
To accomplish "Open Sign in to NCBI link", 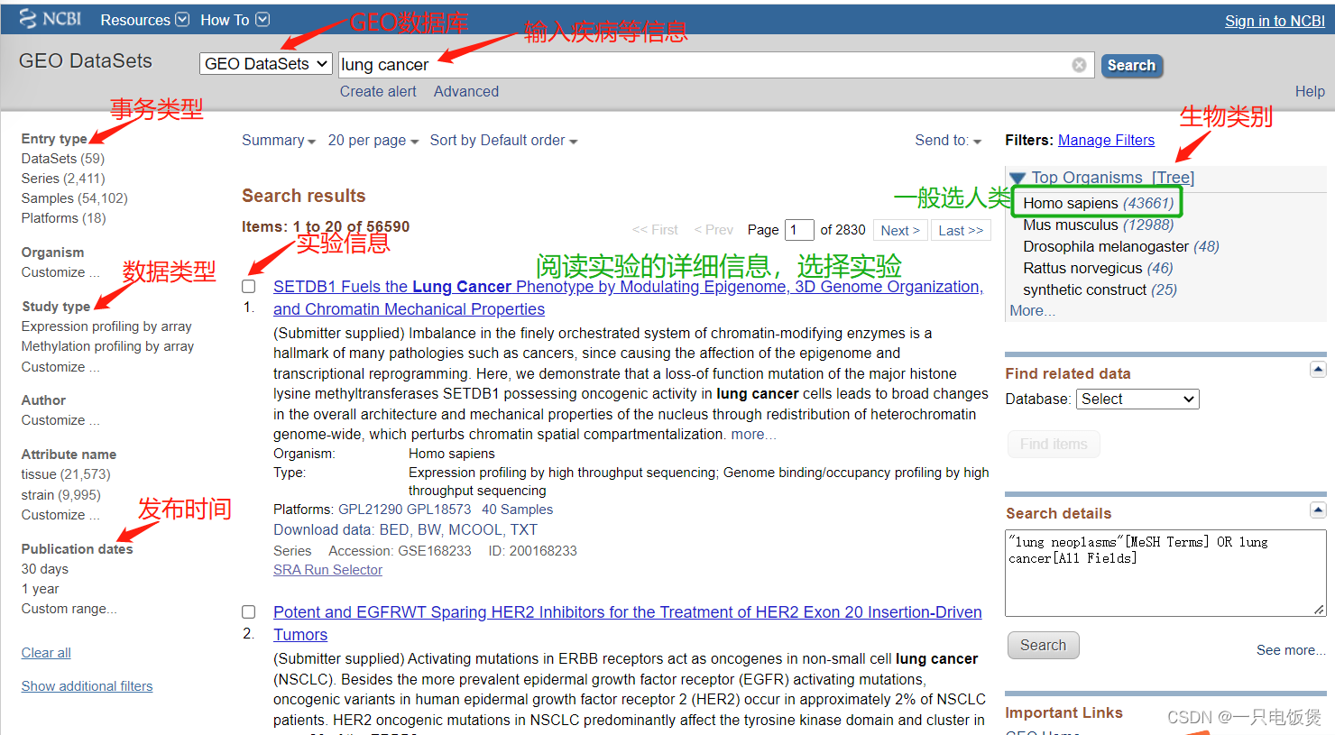I will pyautogui.click(x=1275, y=21).
